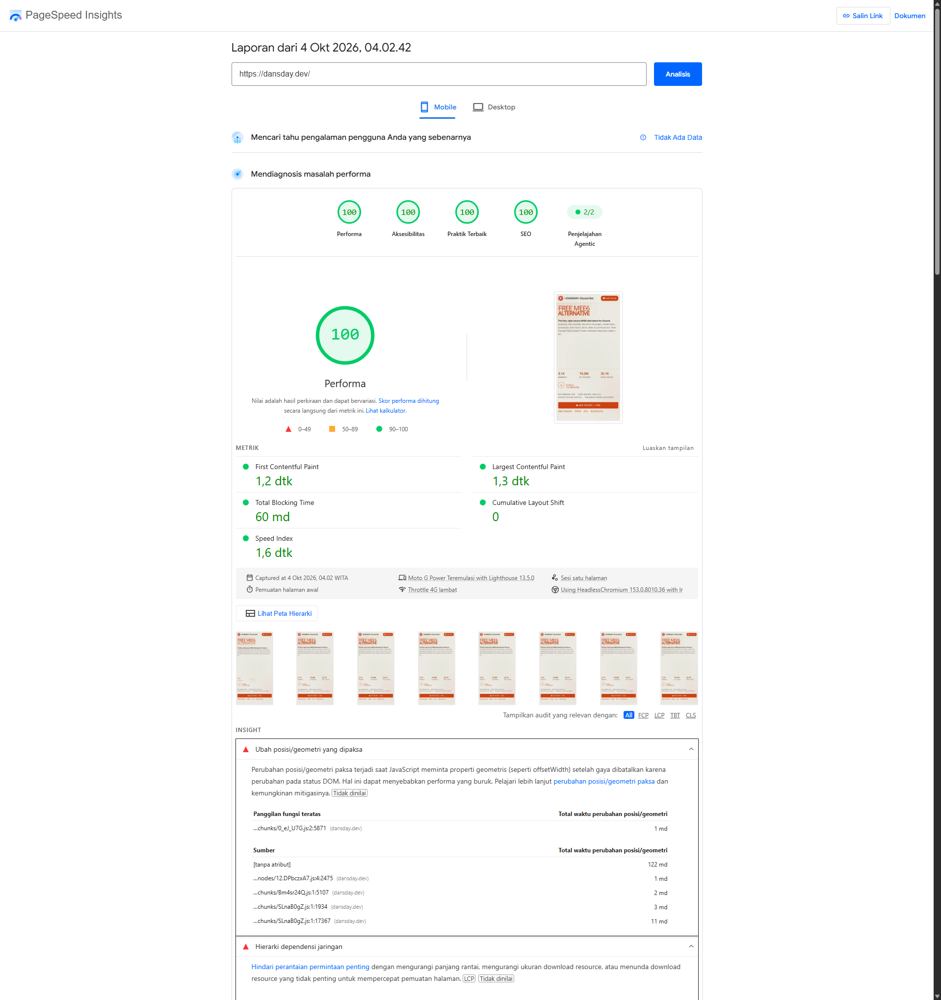Collapse the Hierarki dependensi jaringan insight
Image resolution: width=941 pixels, height=1000 pixels.
[467, 947]
